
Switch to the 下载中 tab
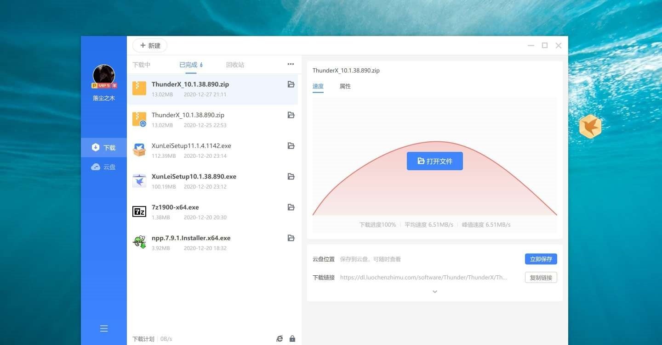[x=142, y=65]
